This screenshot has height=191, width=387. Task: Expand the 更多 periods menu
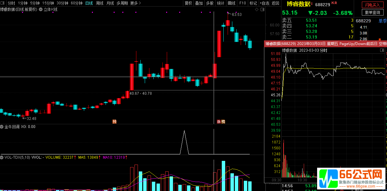point(135,3)
